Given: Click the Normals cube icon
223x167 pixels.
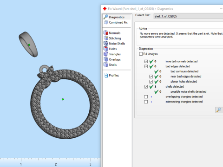Looking at the screenshot, I should (x=106, y=33).
